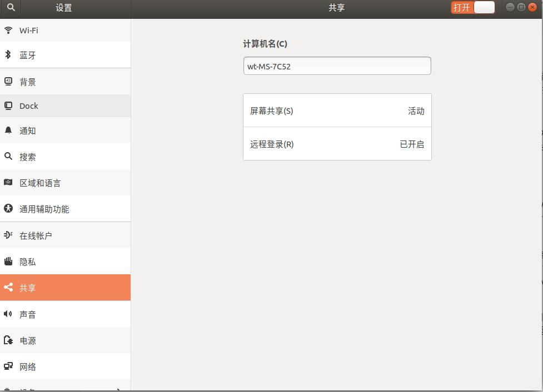This screenshot has width=543, height=392.
Task: Open the 通用辅助功能 panel
Action: tap(66, 209)
